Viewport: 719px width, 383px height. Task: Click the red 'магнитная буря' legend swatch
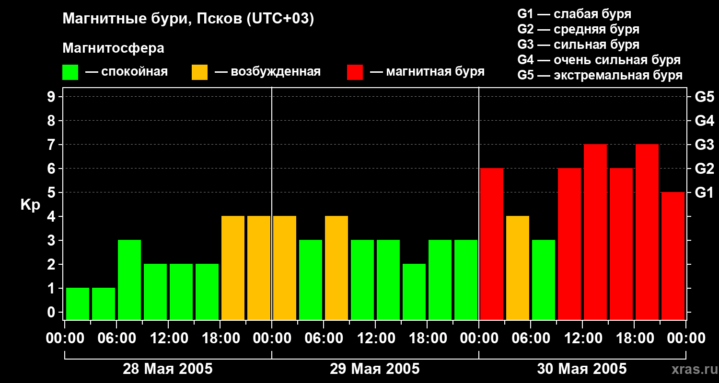point(355,72)
